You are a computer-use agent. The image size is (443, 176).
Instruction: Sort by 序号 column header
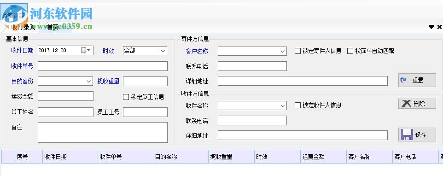point(29,157)
